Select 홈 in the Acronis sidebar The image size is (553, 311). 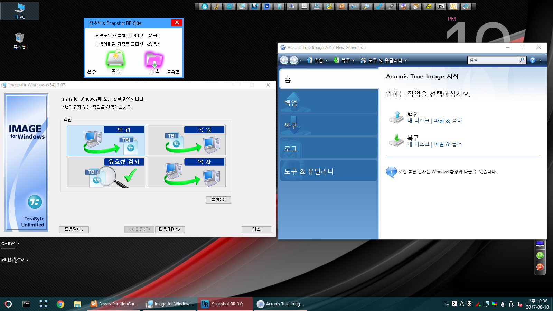pyautogui.click(x=329, y=79)
